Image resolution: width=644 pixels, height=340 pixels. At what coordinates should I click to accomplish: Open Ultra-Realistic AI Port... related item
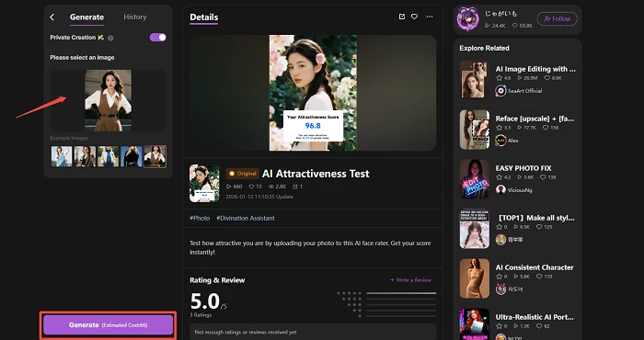point(535,317)
